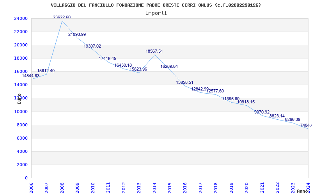Viewport: 312px width, 195px height.
Task: Select data label 16269.84
Action: point(169,66)
